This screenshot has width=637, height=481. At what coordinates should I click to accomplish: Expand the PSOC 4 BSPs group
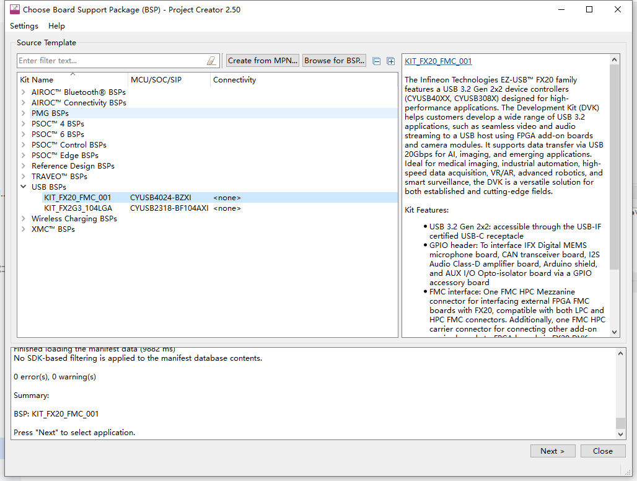(24, 124)
